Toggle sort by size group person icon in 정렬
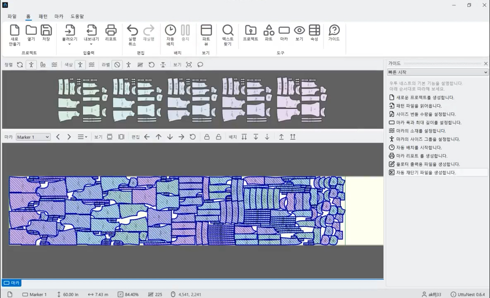 coord(31,65)
